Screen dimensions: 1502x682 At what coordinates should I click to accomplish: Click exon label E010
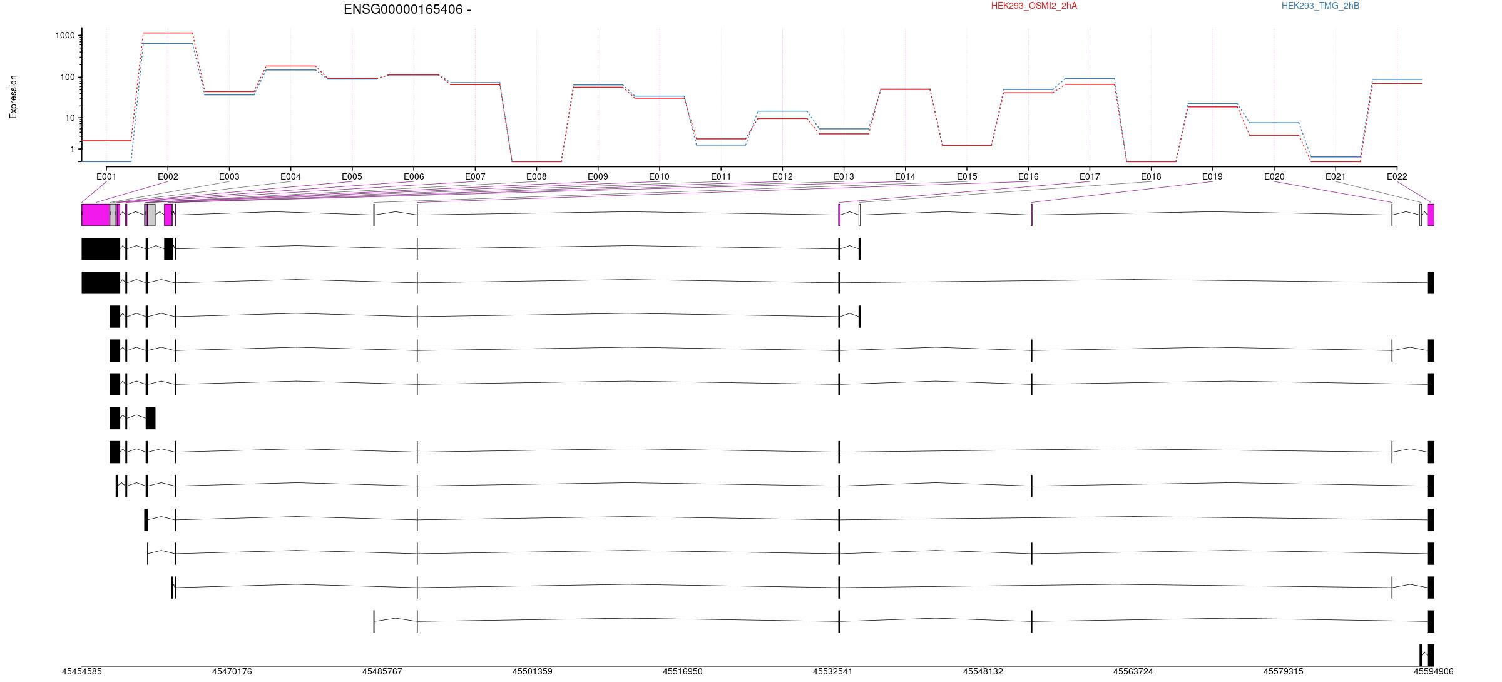659,177
